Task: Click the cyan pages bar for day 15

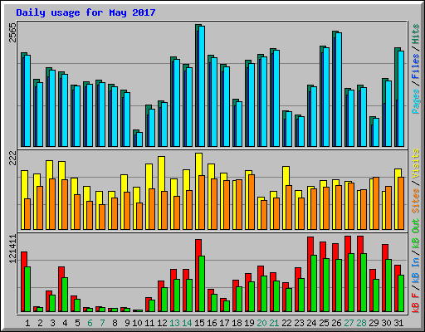Action: pos(202,86)
